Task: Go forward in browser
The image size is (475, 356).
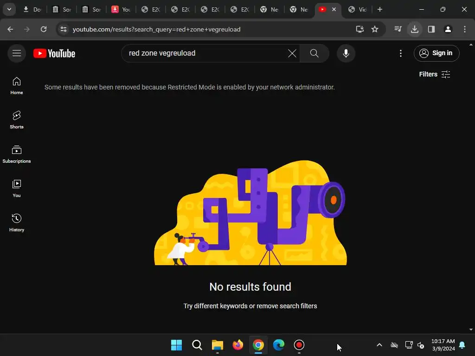Action: tap(27, 29)
